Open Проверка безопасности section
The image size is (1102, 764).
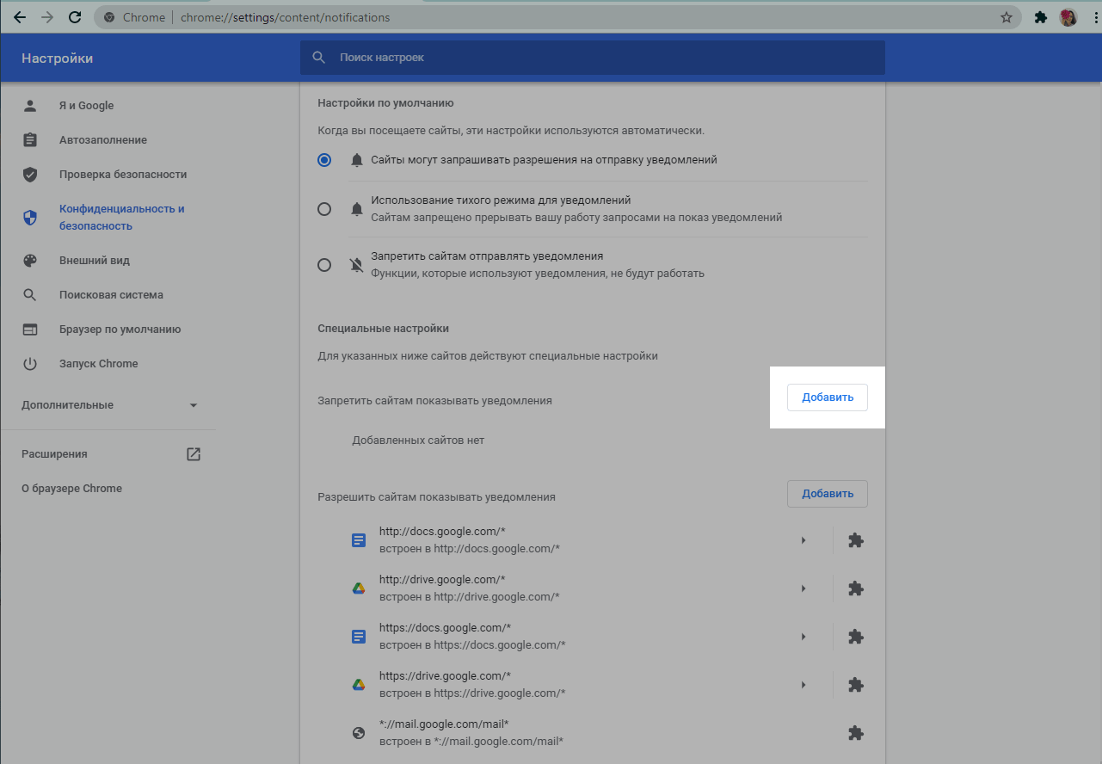point(123,175)
